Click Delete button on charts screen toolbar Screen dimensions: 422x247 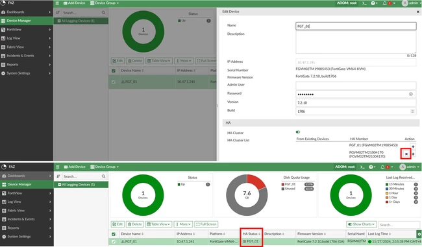(x=135, y=224)
